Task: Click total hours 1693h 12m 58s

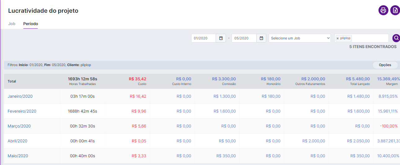Action: tap(82, 79)
